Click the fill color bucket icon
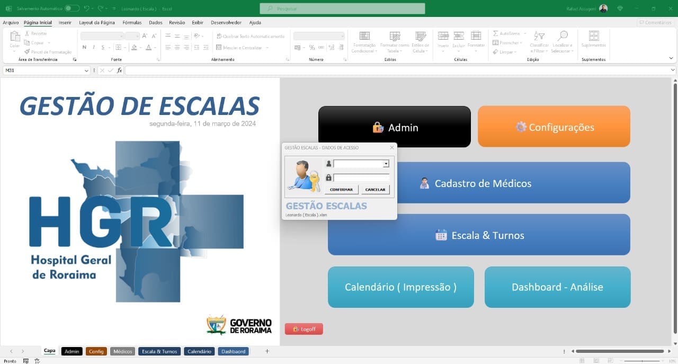The image size is (678, 364). point(134,48)
